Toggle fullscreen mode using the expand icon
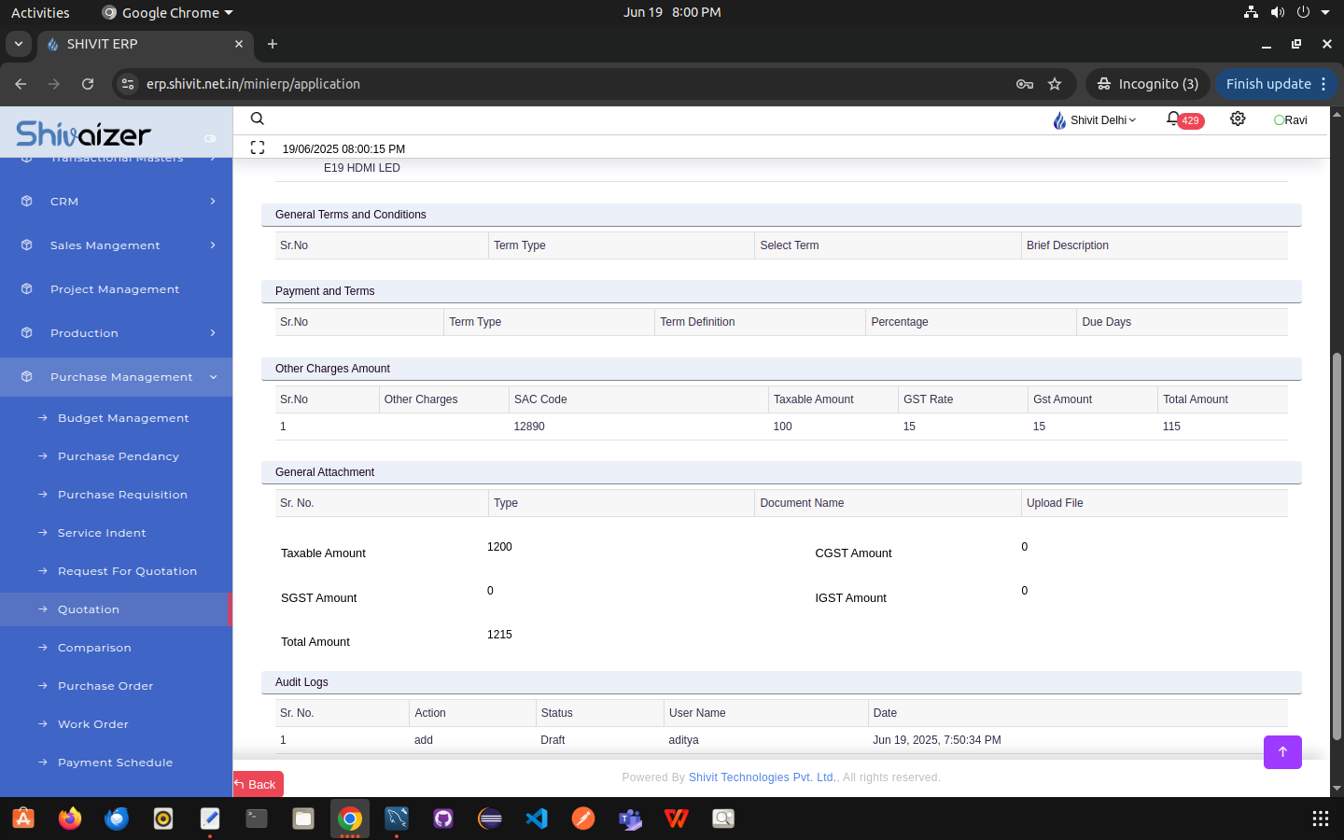Viewport: 1344px width, 840px height. point(258,147)
